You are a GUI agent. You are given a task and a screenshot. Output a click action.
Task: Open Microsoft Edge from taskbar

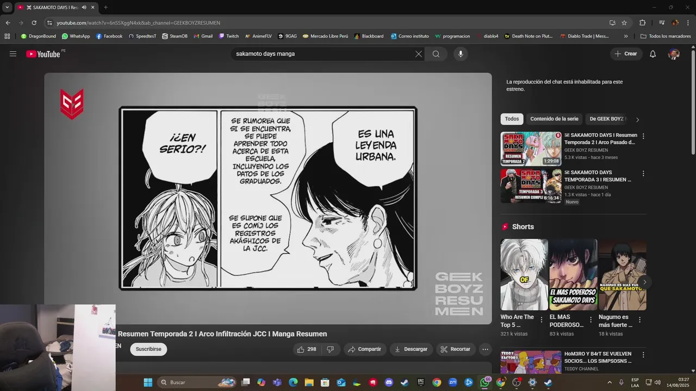[x=293, y=382]
